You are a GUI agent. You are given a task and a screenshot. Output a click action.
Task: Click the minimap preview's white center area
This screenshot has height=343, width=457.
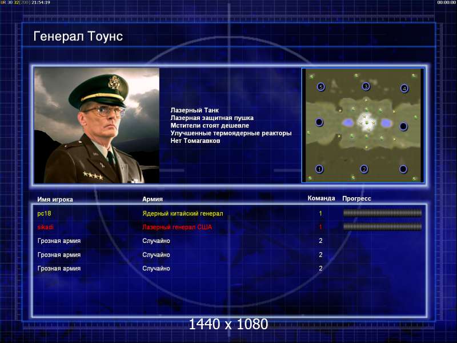tap(366, 122)
